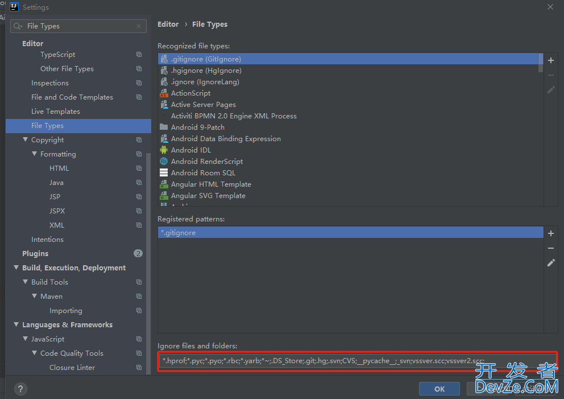The height and width of the screenshot is (399, 564).
Task: Open the TypeScript settings page
Action: [57, 55]
